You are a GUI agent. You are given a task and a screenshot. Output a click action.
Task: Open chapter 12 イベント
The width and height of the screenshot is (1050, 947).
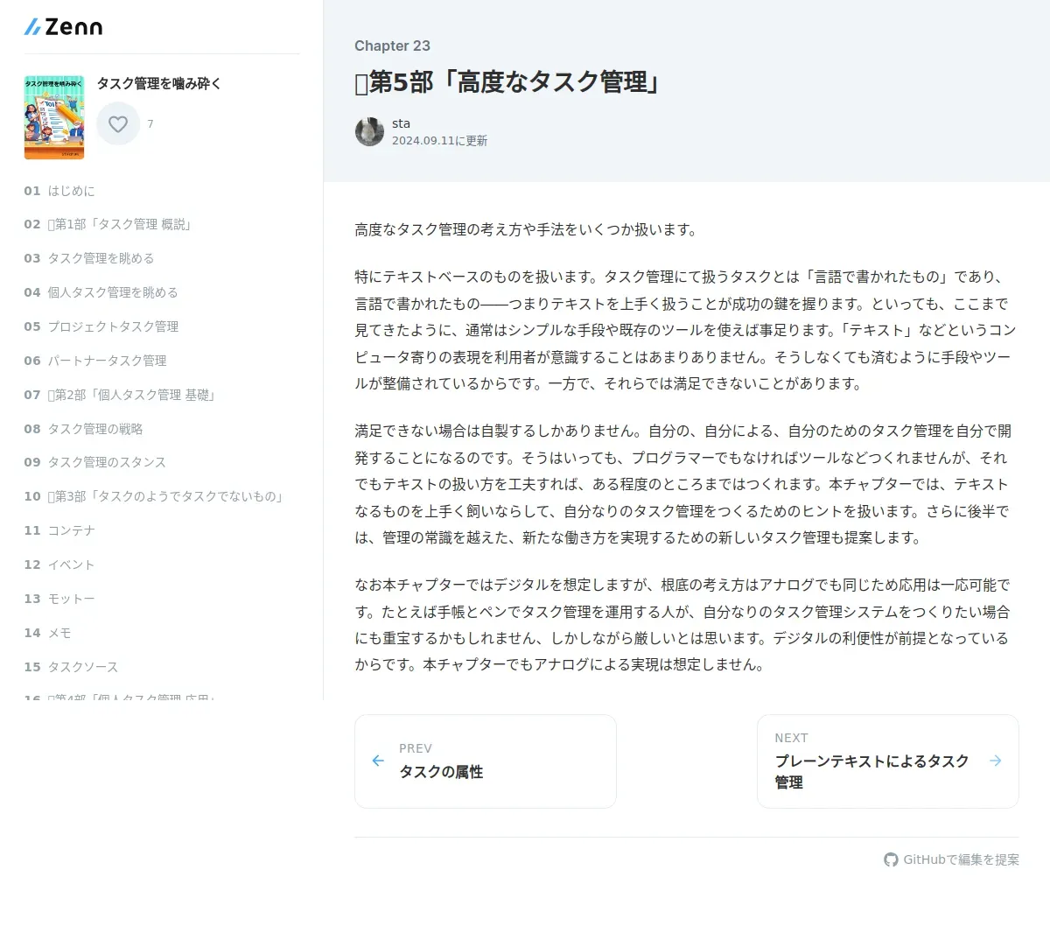click(x=59, y=565)
